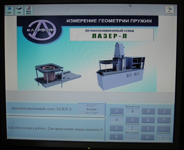Toggle the 'Не печатать' printer icon
The height and width of the screenshot is (150, 184).
click(169, 10)
